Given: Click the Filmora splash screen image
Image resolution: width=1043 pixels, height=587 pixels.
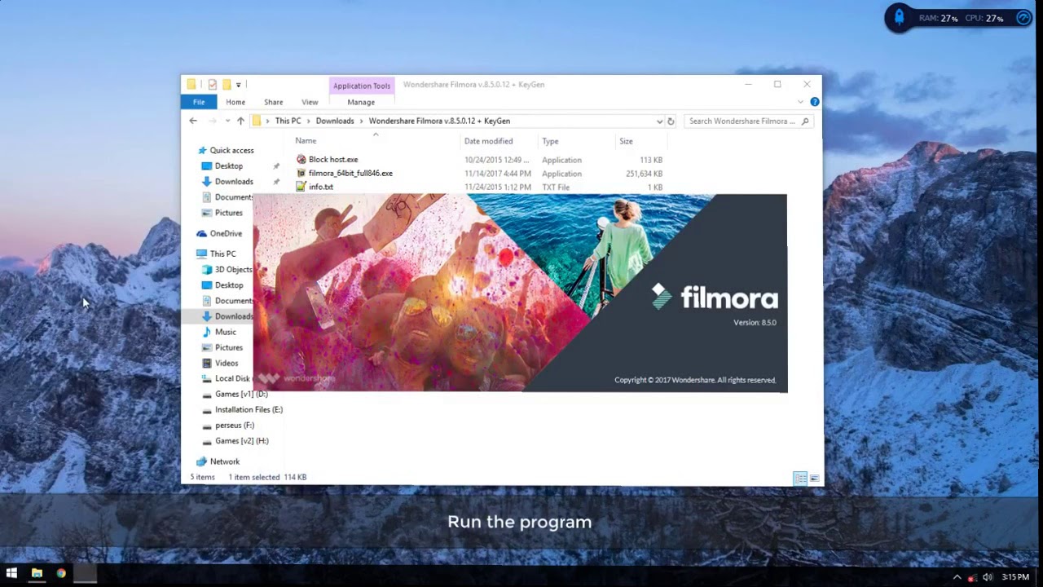Looking at the screenshot, I should pyautogui.click(x=520, y=293).
